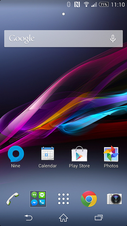127x226 pixels.
Task: Tap the NFC status bar icon
Action: [x=77, y=5]
